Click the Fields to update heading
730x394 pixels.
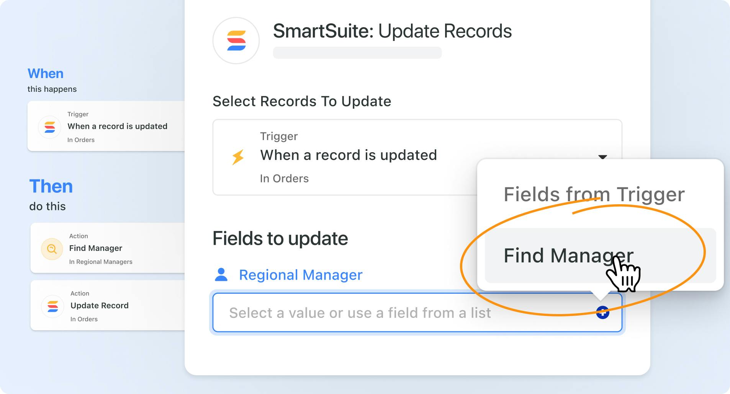pos(280,238)
